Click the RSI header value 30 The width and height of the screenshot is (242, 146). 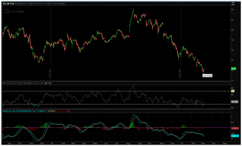point(46,83)
